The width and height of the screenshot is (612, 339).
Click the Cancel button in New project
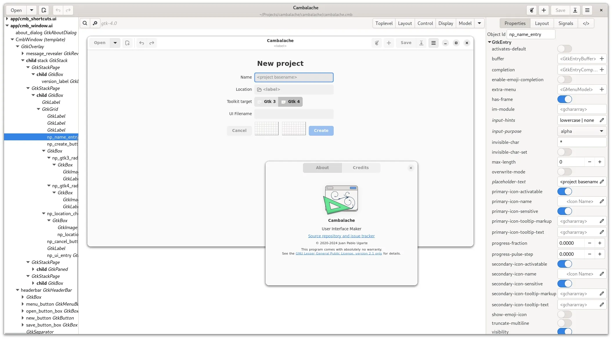[x=239, y=130]
